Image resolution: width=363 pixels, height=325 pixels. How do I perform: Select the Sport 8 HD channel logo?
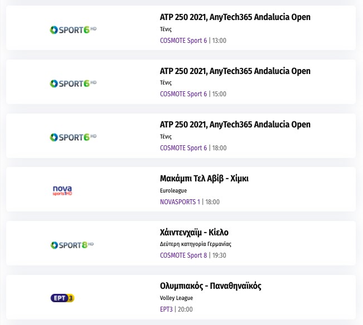72,245
